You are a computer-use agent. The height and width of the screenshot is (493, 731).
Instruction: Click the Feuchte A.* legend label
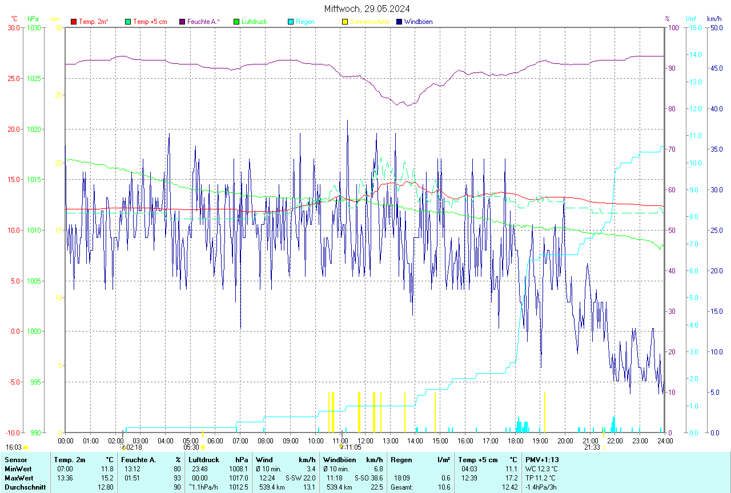(x=203, y=22)
